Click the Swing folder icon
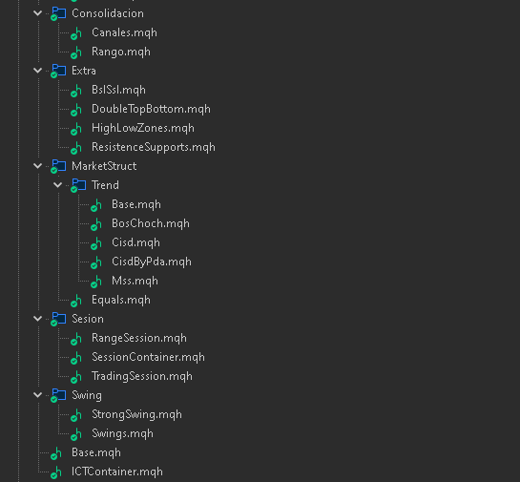520x482 pixels. [x=58, y=395]
